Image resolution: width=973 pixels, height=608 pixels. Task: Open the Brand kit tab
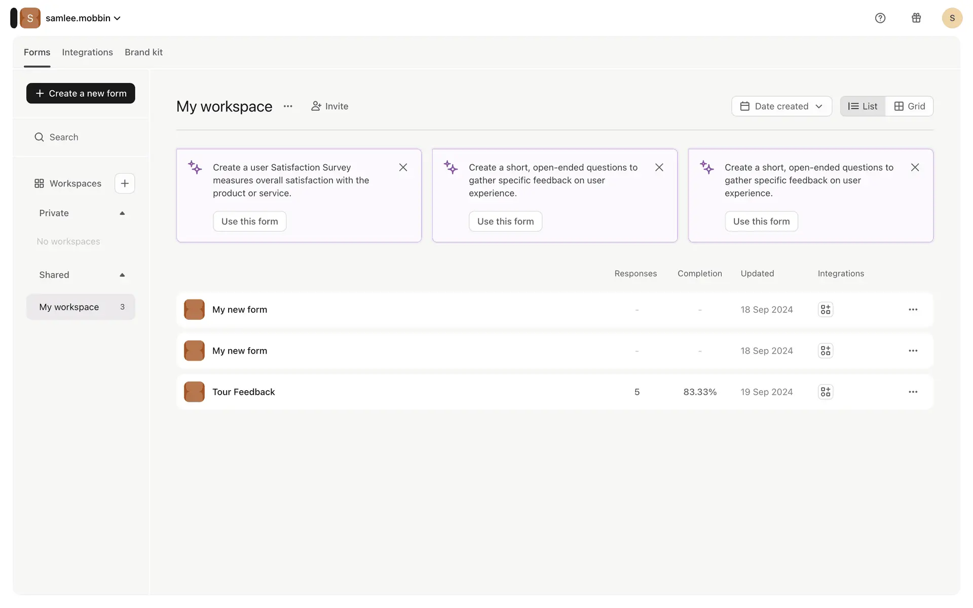[x=143, y=53]
